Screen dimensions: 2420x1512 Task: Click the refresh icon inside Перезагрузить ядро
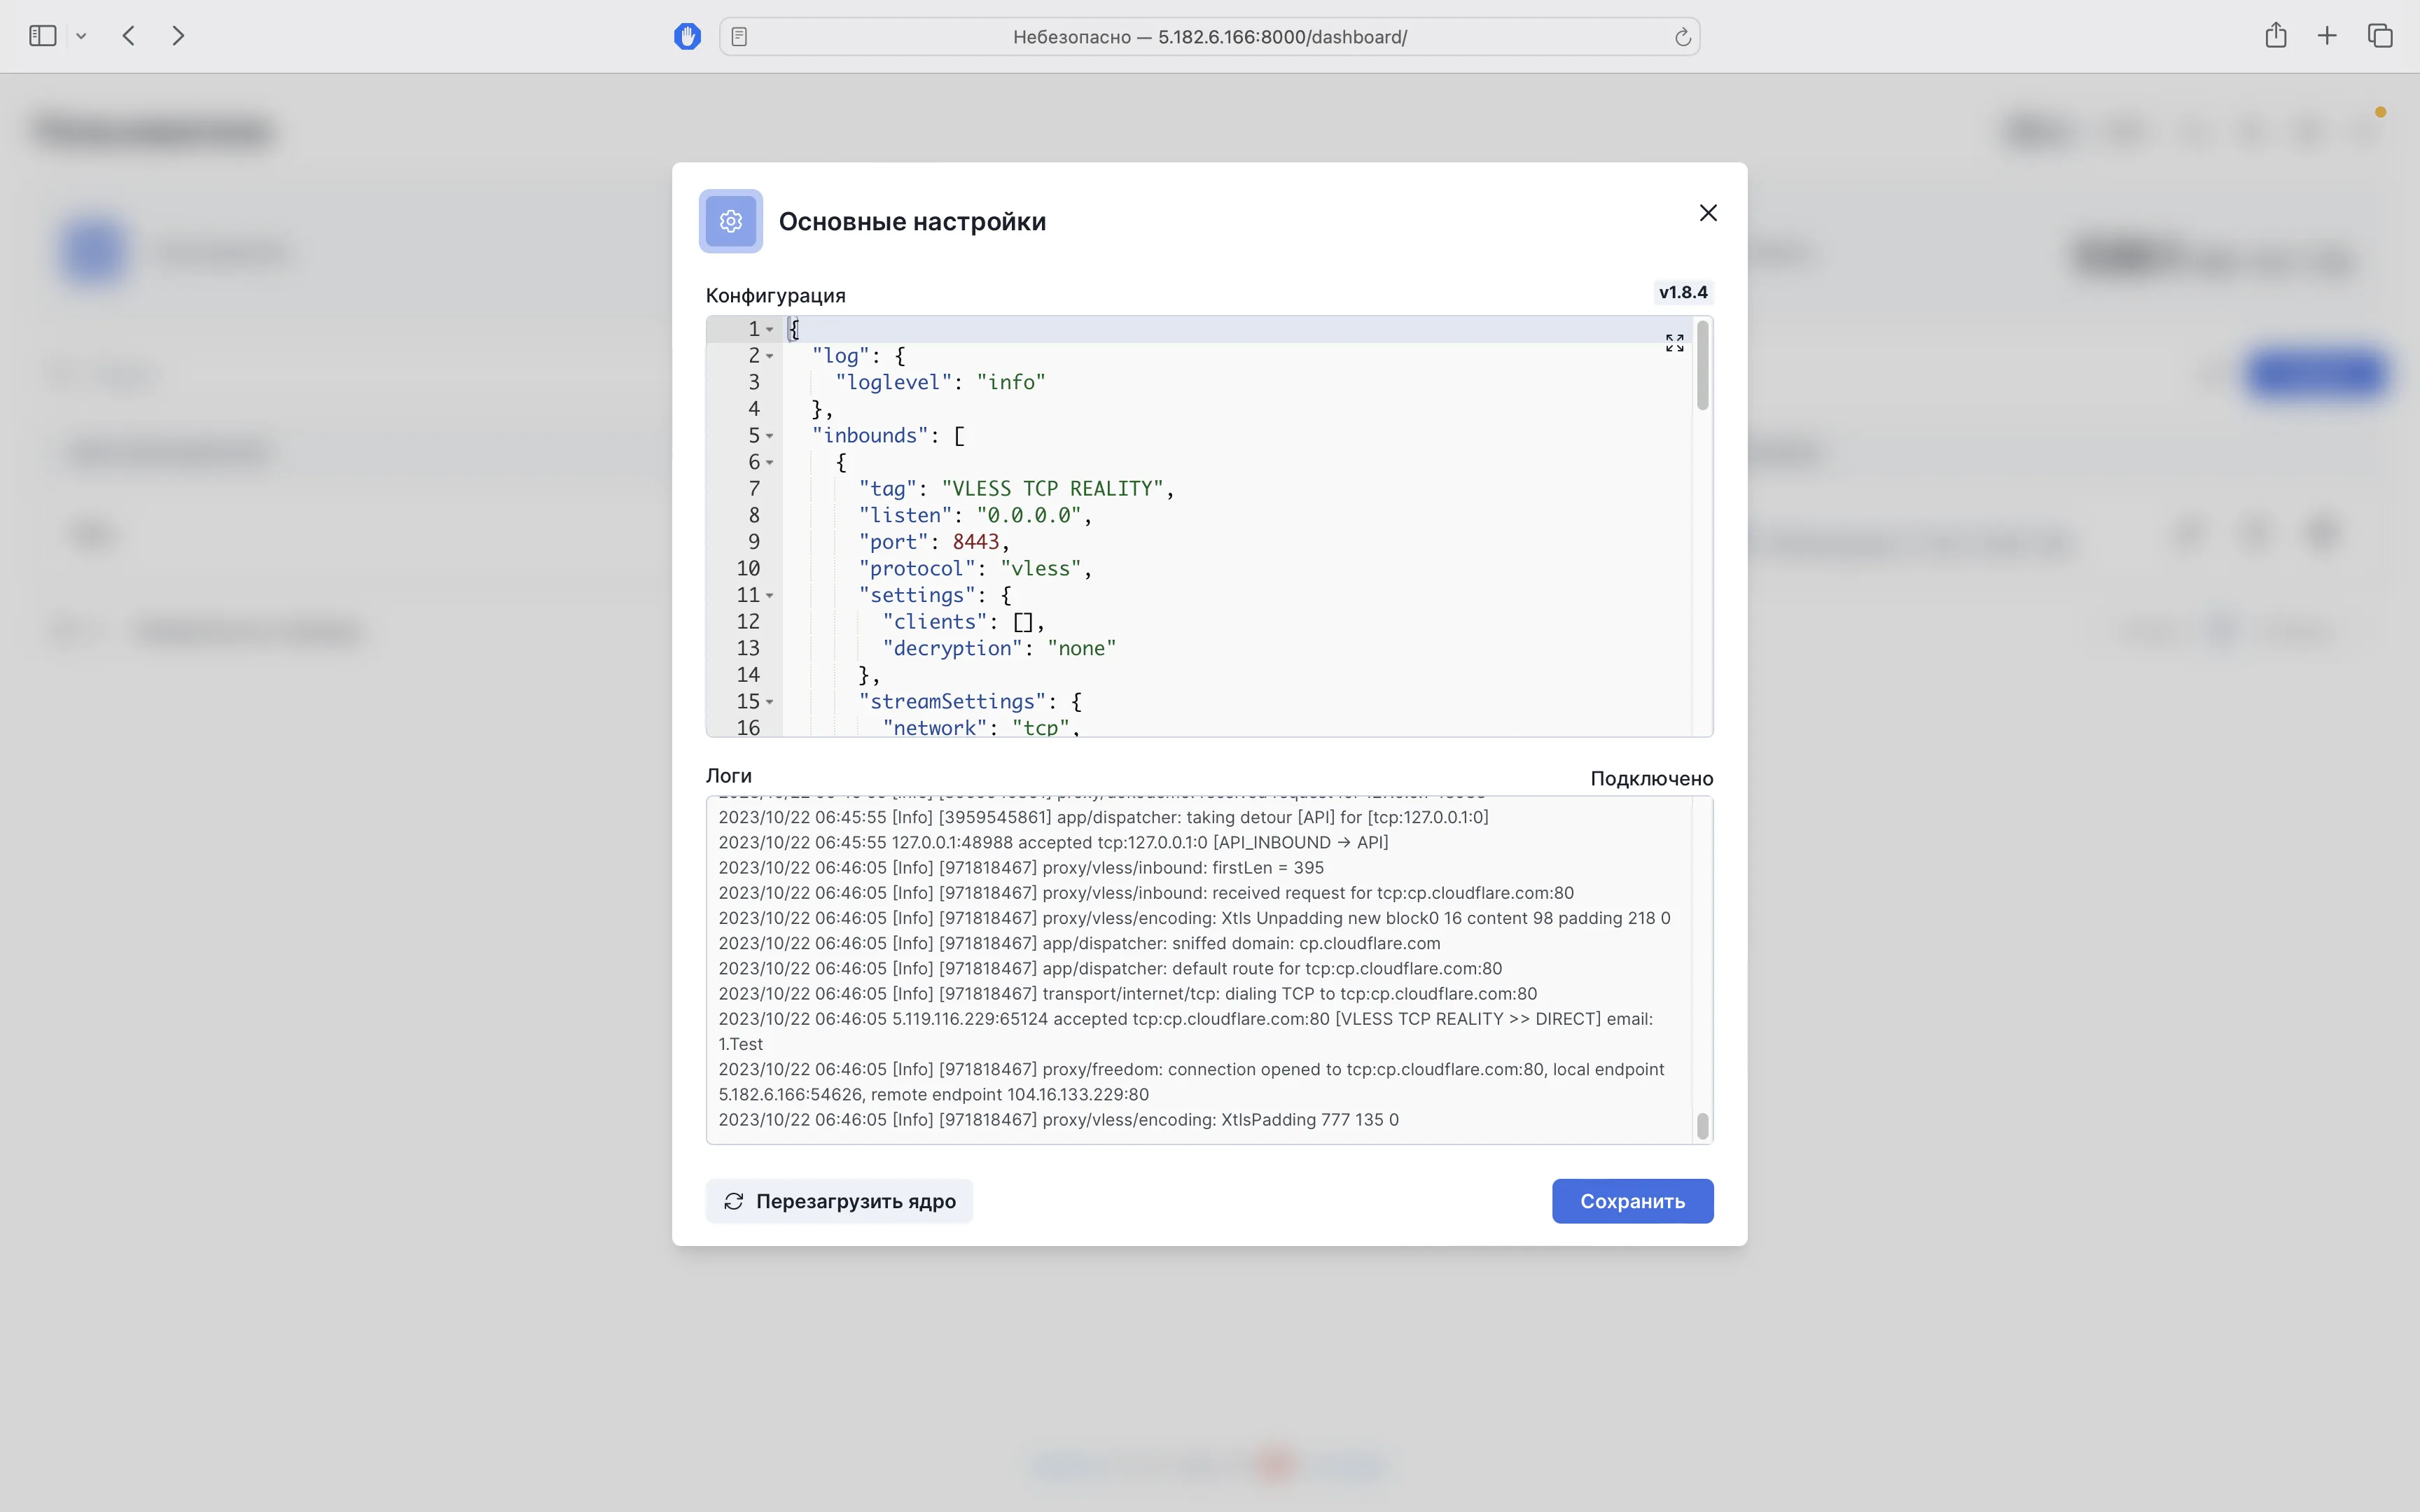(x=734, y=1201)
